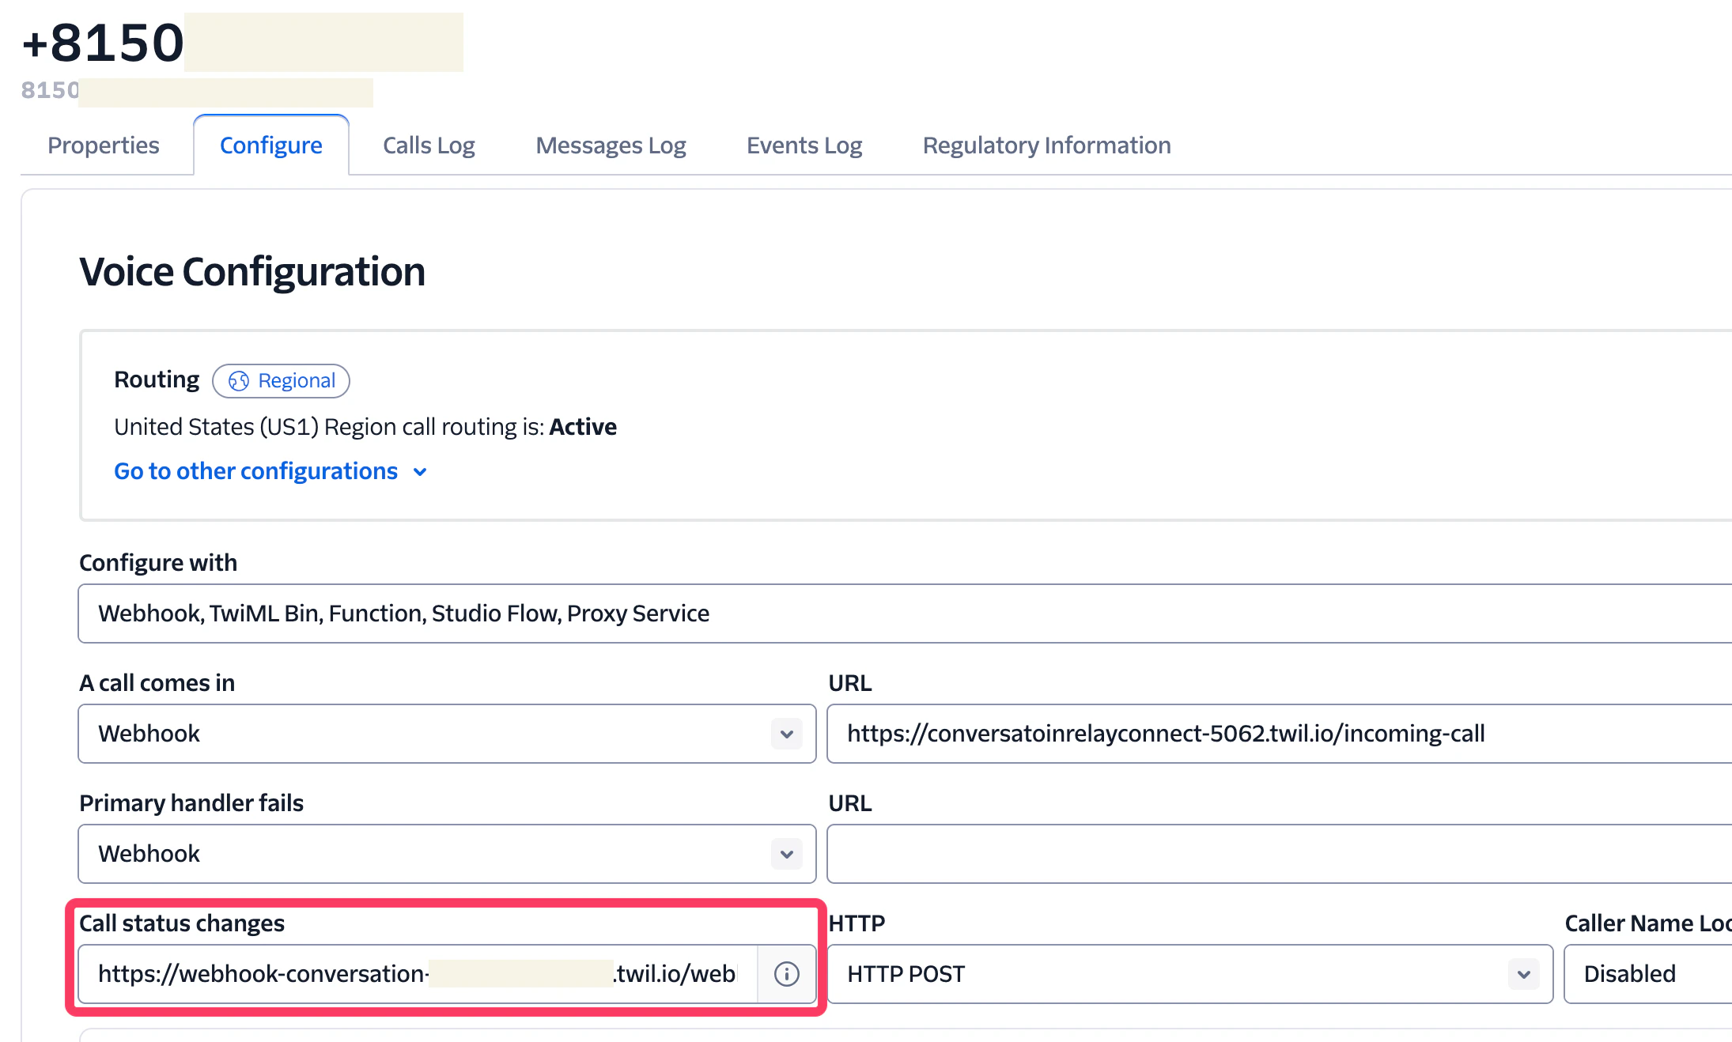Screen dimensions: 1732x1042
Task: Expand Go to other configurations chevron
Action: coord(420,472)
